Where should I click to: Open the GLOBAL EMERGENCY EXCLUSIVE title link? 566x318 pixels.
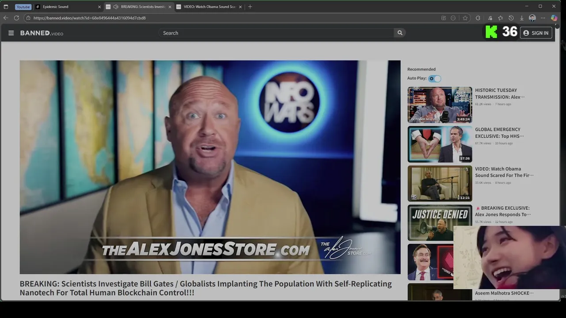499,133
